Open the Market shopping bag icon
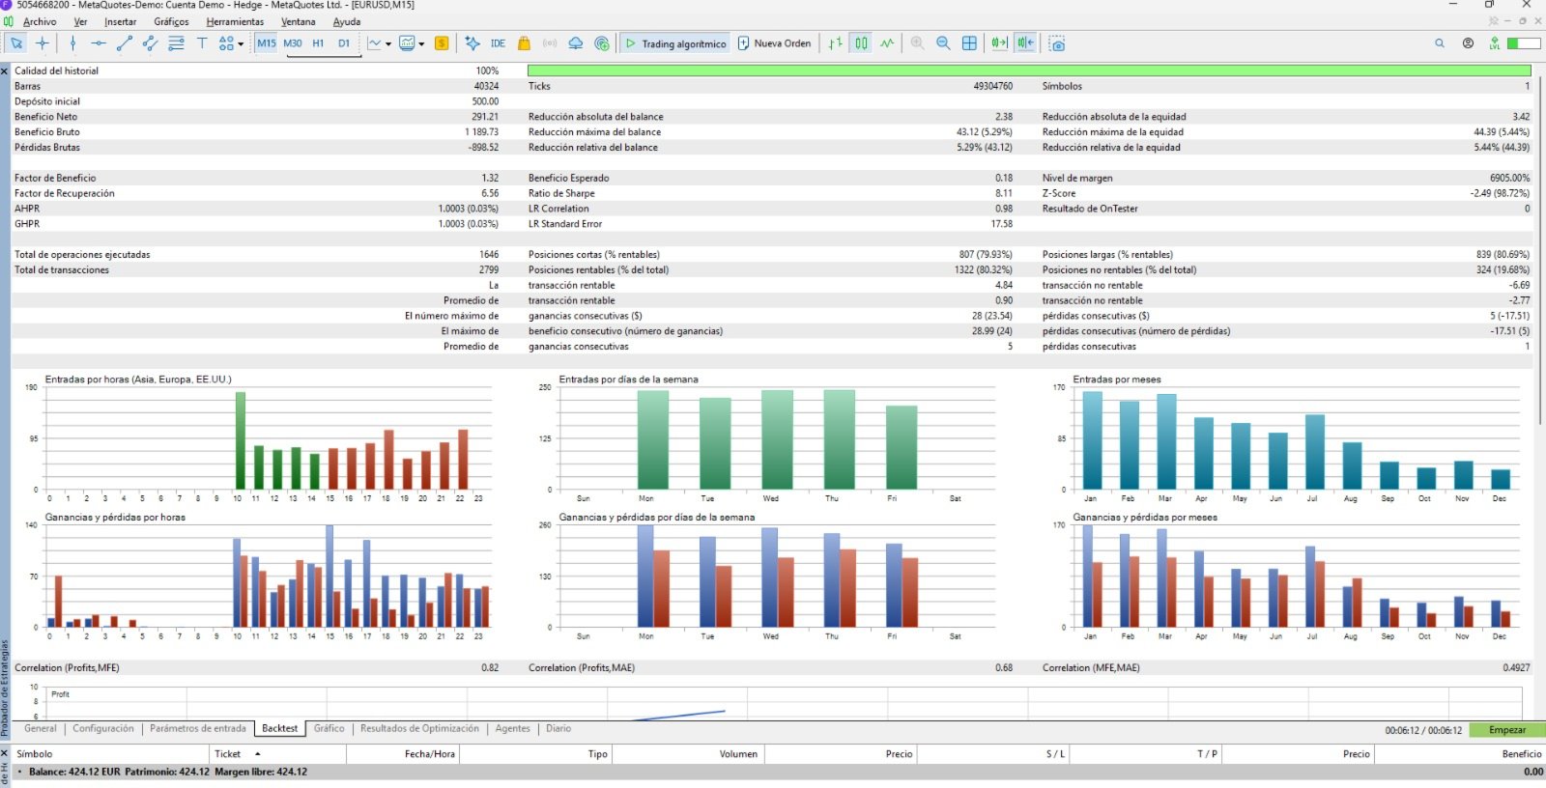 coord(524,43)
